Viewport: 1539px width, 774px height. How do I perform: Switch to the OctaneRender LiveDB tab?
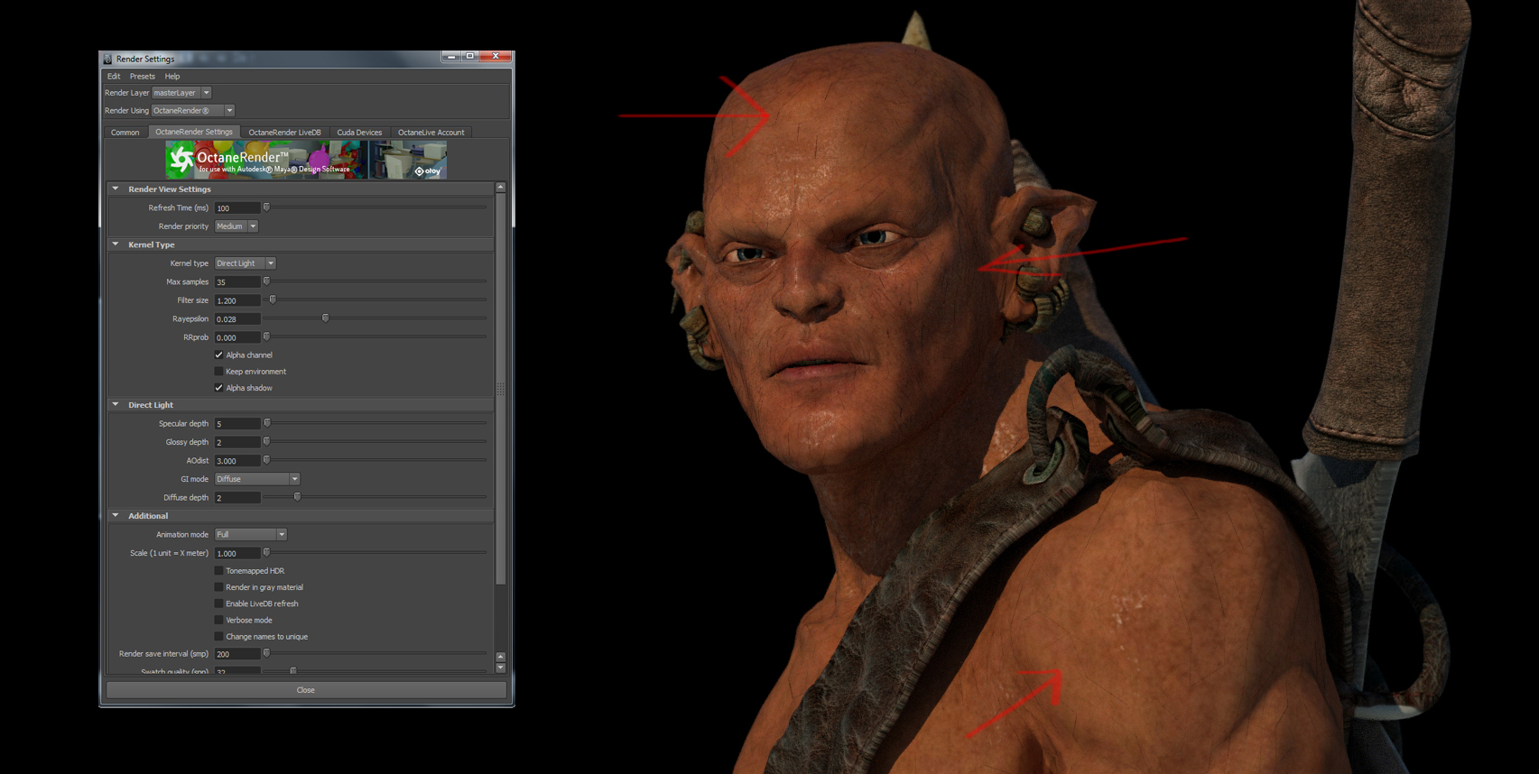coord(284,133)
